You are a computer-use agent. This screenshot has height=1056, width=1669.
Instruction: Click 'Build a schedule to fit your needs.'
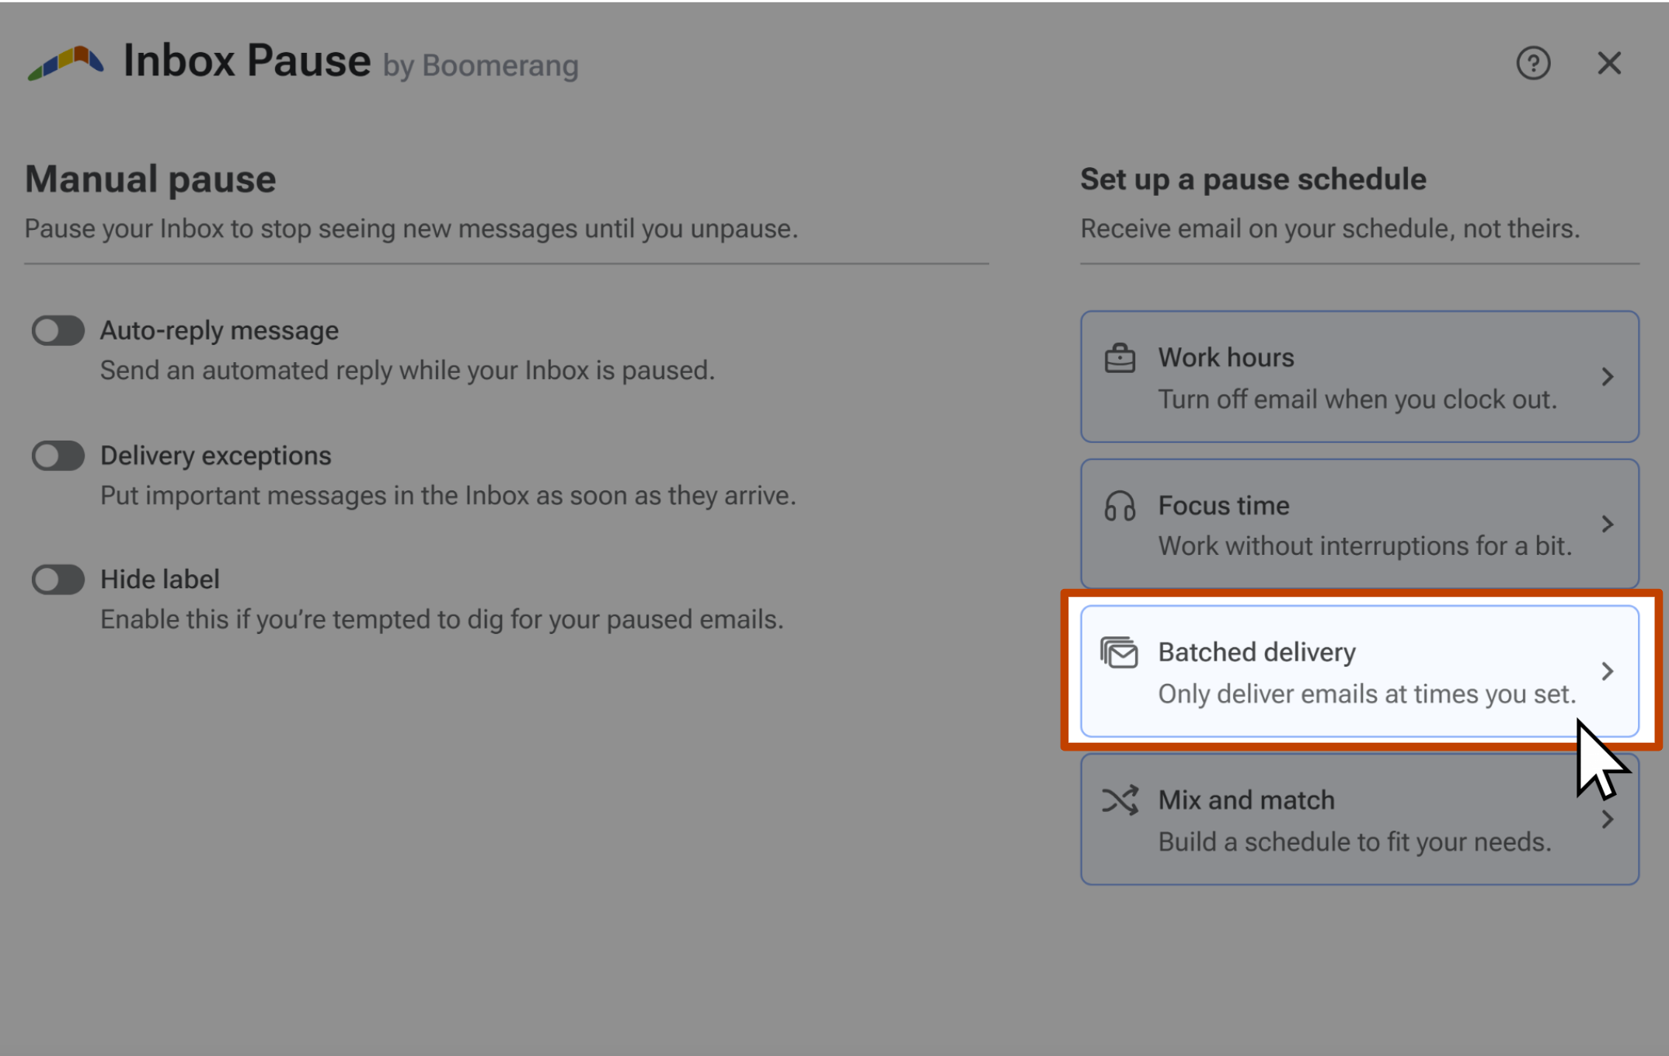[1355, 842]
